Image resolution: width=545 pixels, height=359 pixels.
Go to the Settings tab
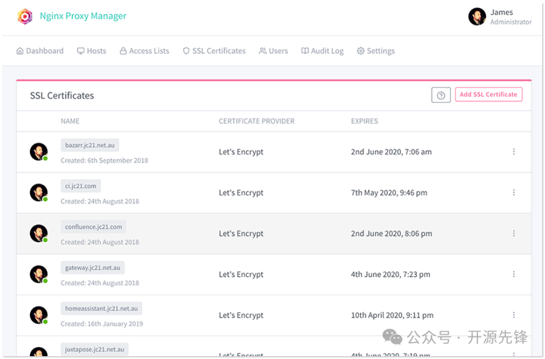pos(376,50)
